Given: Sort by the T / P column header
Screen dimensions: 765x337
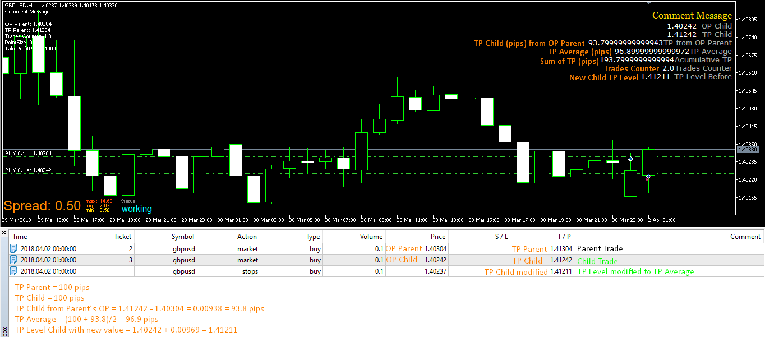Looking at the screenshot, I should point(564,237).
